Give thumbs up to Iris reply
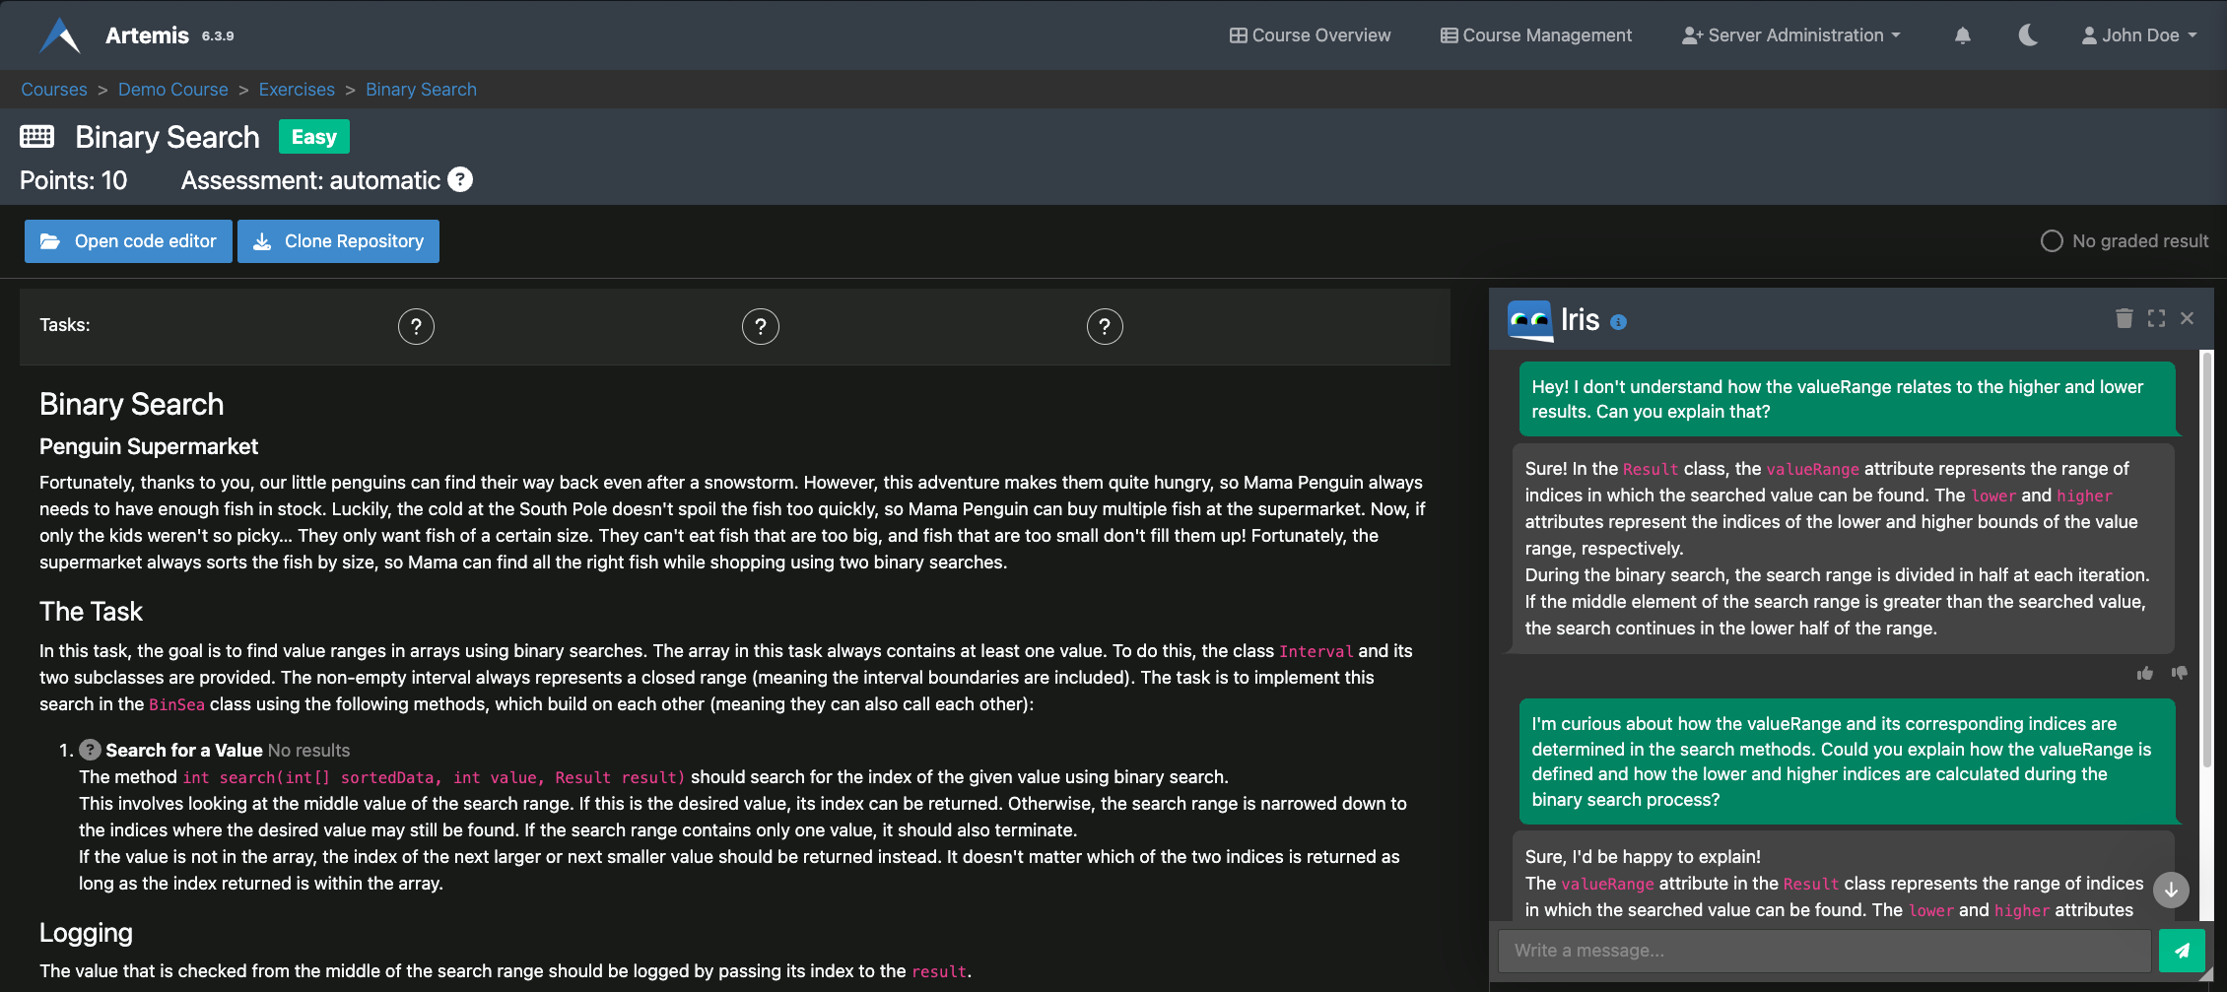The height and width of the screenshot is (992, 2227). coord(2145,674)
